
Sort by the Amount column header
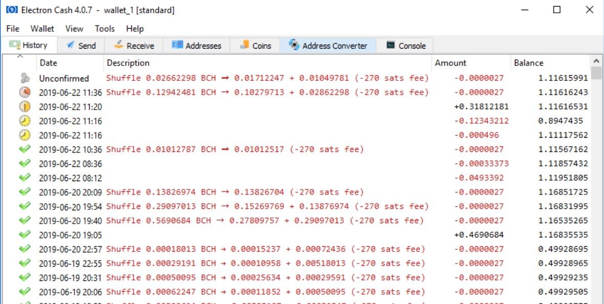coord(471,63)
